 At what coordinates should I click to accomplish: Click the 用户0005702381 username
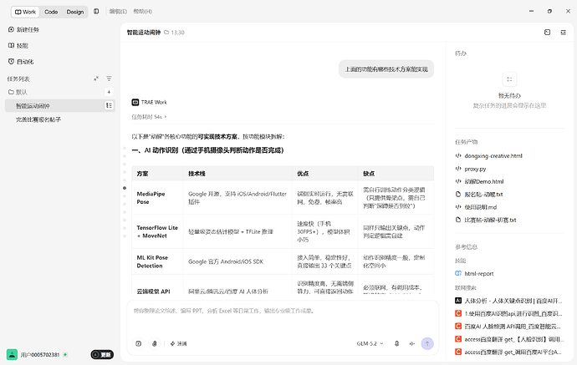click(40, 355)
